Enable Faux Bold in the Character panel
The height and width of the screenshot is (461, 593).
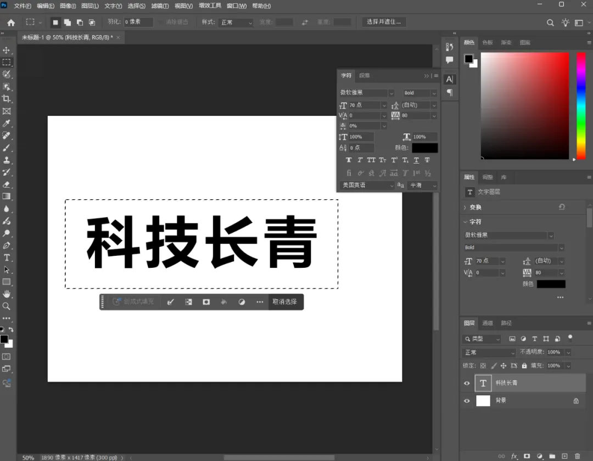pos(349,160)
